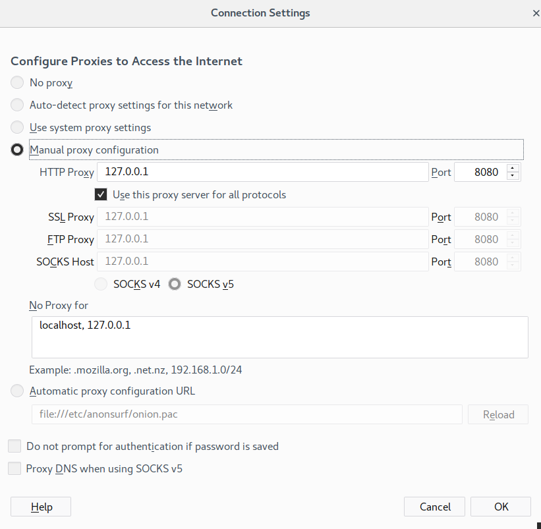Select Manual proxy configuration radio button
This screenshot has height=529, width=541.
click(17, 150)
